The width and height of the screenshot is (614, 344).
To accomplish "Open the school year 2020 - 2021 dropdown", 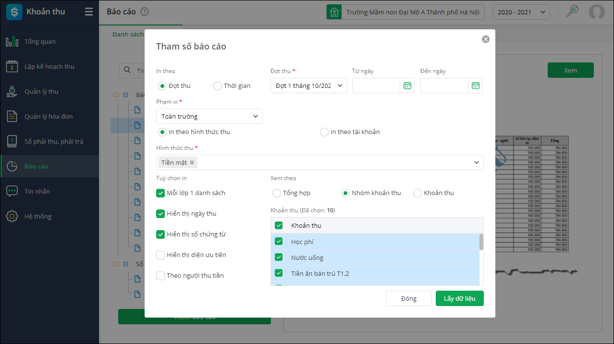I will (521, 12).
